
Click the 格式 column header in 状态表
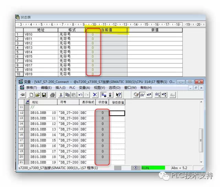pos(72,30)
